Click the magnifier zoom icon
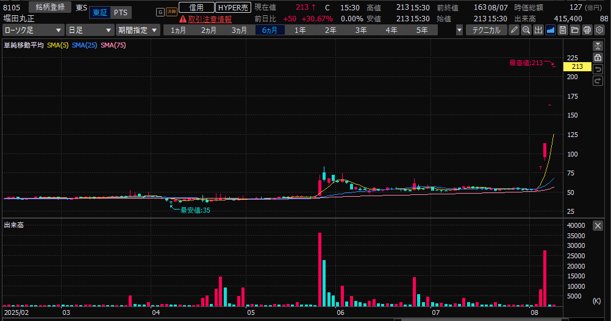Viewport: 611px width, 321px height. (527, 30)
